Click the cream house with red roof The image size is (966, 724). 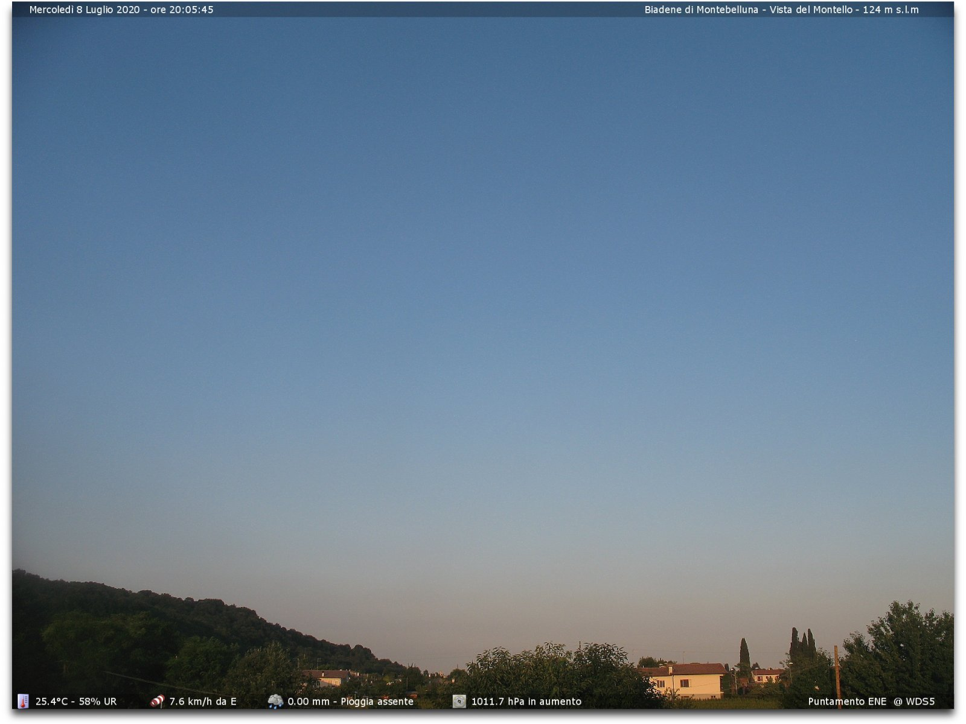click(x=682, y=681)
